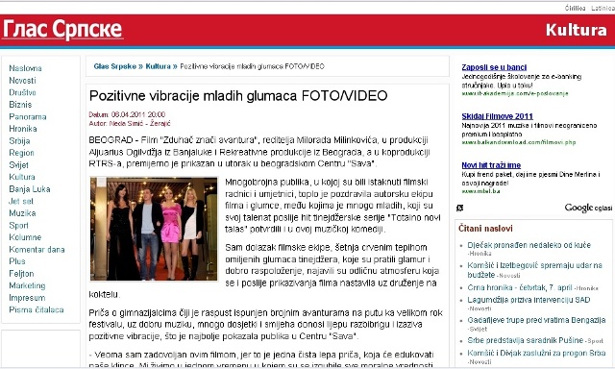This screenshot has height=369, width=615.
Task: Click article headline Pozitivne vibracije mladih glumaca
Action: pos(238,96)
